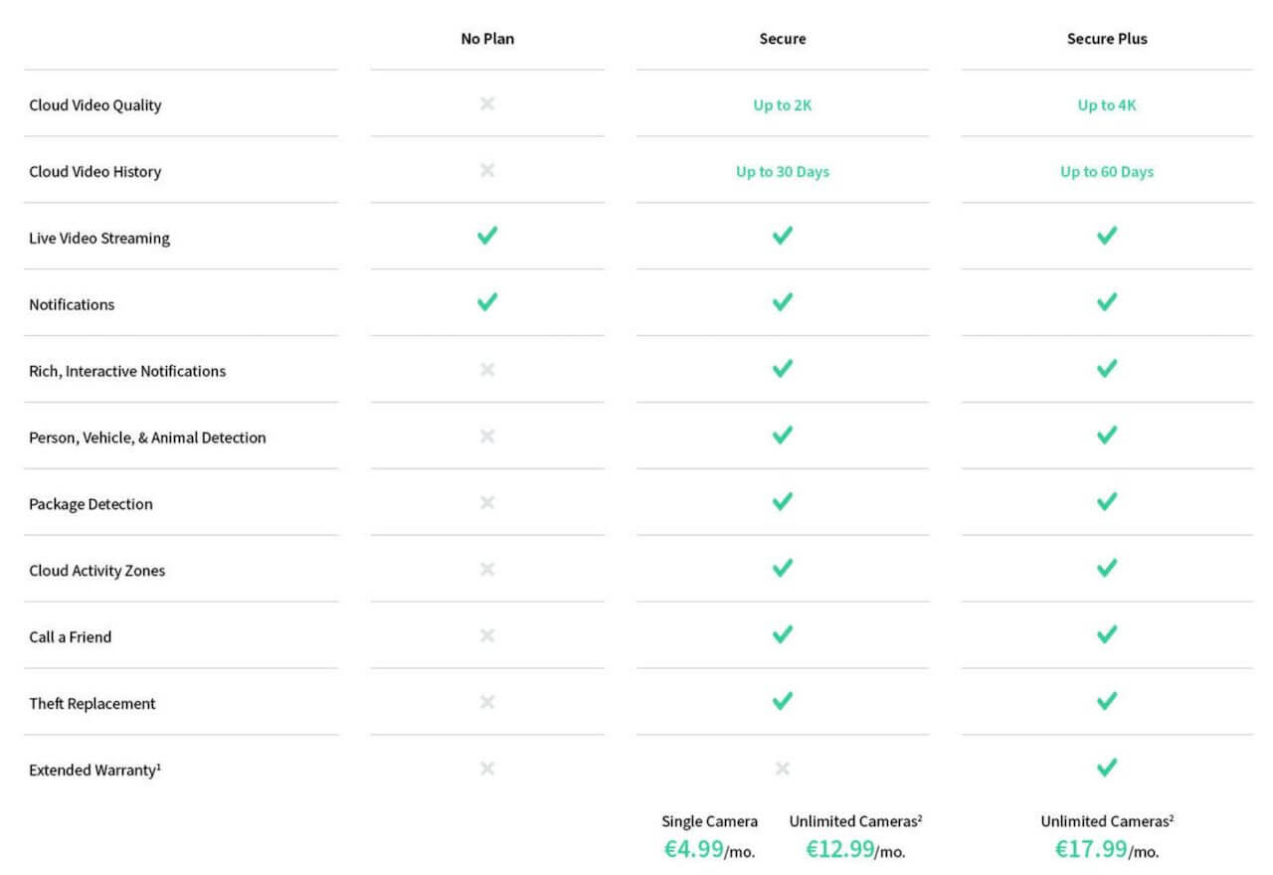Screen dimensions: 1273x875
Task: Click the No Plan Theft Replacement X mark
Action: pos(486,702)
